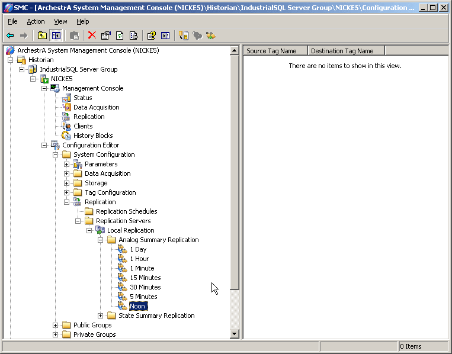Click the replication tags toolbar icon
Image resolution: width=452 pixels, height=354 pixels.
[x=211, y=36]
